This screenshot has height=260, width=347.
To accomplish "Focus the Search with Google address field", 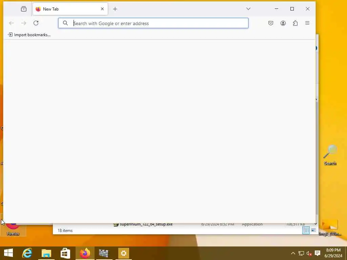I will (x=153, y=23).
